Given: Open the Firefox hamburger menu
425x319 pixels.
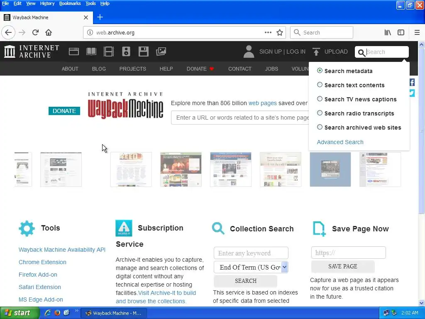Looking at the screenshot, I should click(x=417, y=32).
